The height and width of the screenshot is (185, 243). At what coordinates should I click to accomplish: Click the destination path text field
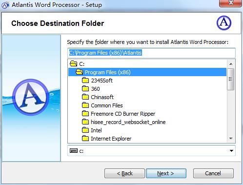pyautogui.click(x=151, y=53)
